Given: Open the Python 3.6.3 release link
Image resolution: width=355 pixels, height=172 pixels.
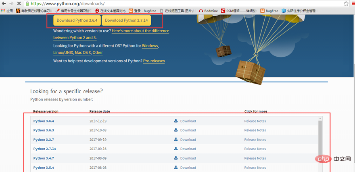Looking at the screenshot, I should (x=44, y=130).
